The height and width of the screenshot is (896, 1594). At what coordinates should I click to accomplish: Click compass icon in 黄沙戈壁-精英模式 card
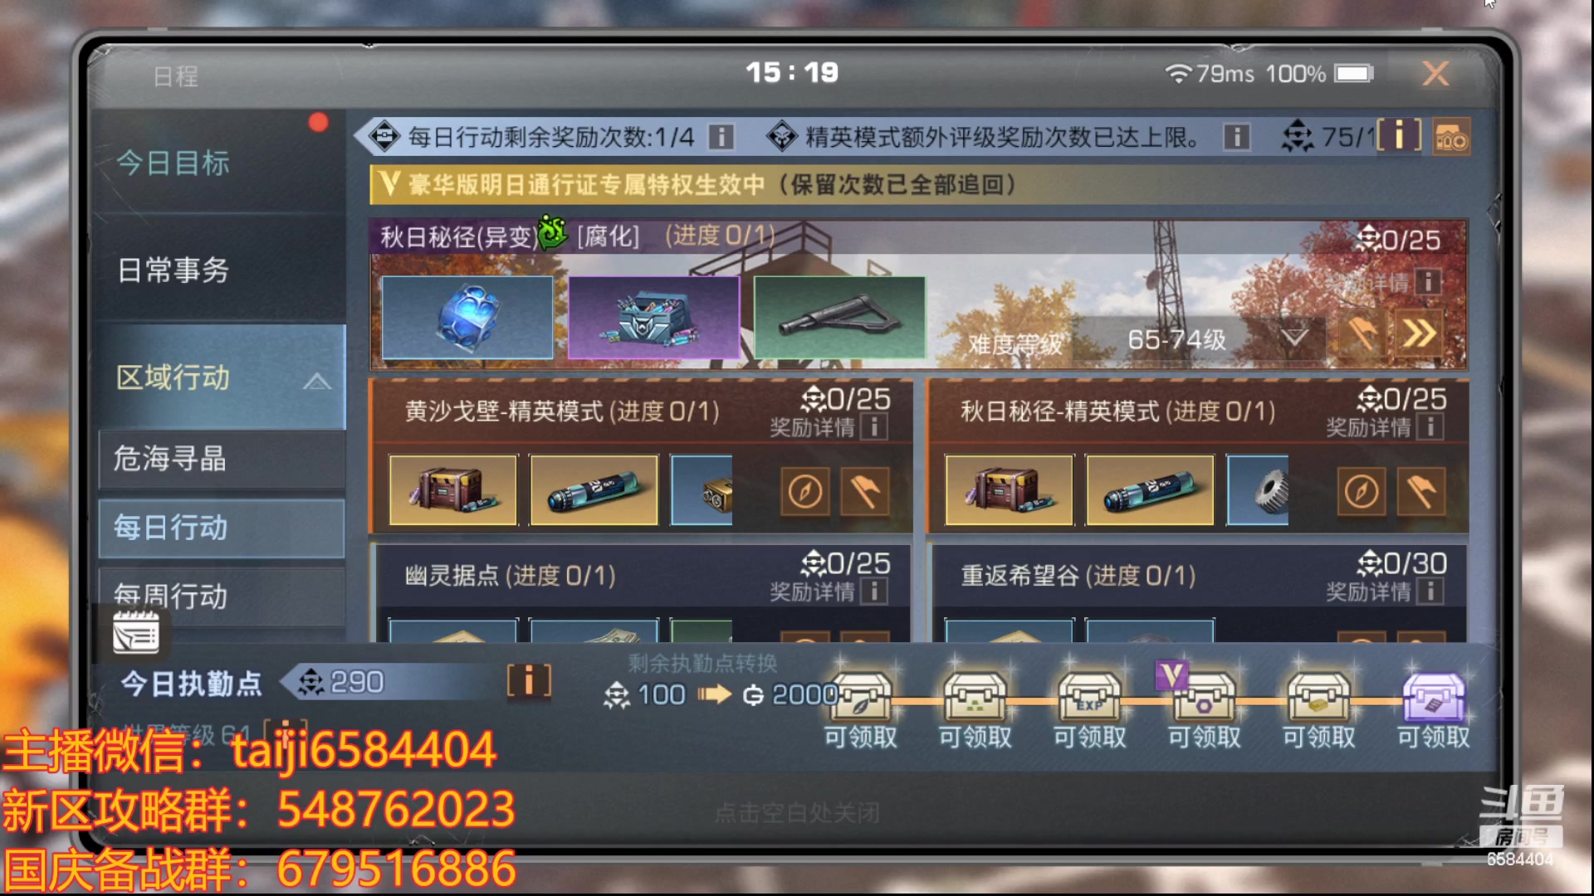tap(804, 492)
